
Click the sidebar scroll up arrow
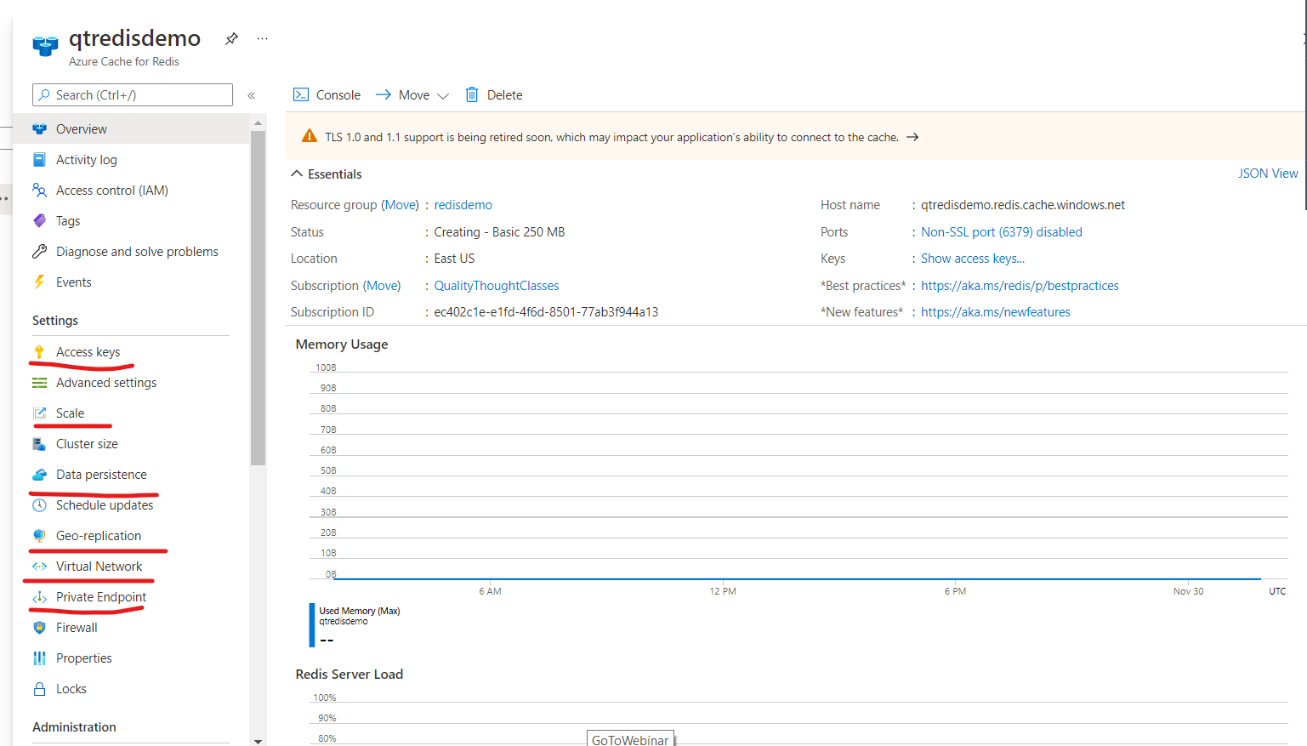(x=259, y=123)
